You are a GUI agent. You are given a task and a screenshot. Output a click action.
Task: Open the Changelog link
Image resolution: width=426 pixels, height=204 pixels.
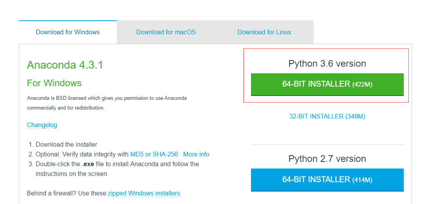point(42,125)
